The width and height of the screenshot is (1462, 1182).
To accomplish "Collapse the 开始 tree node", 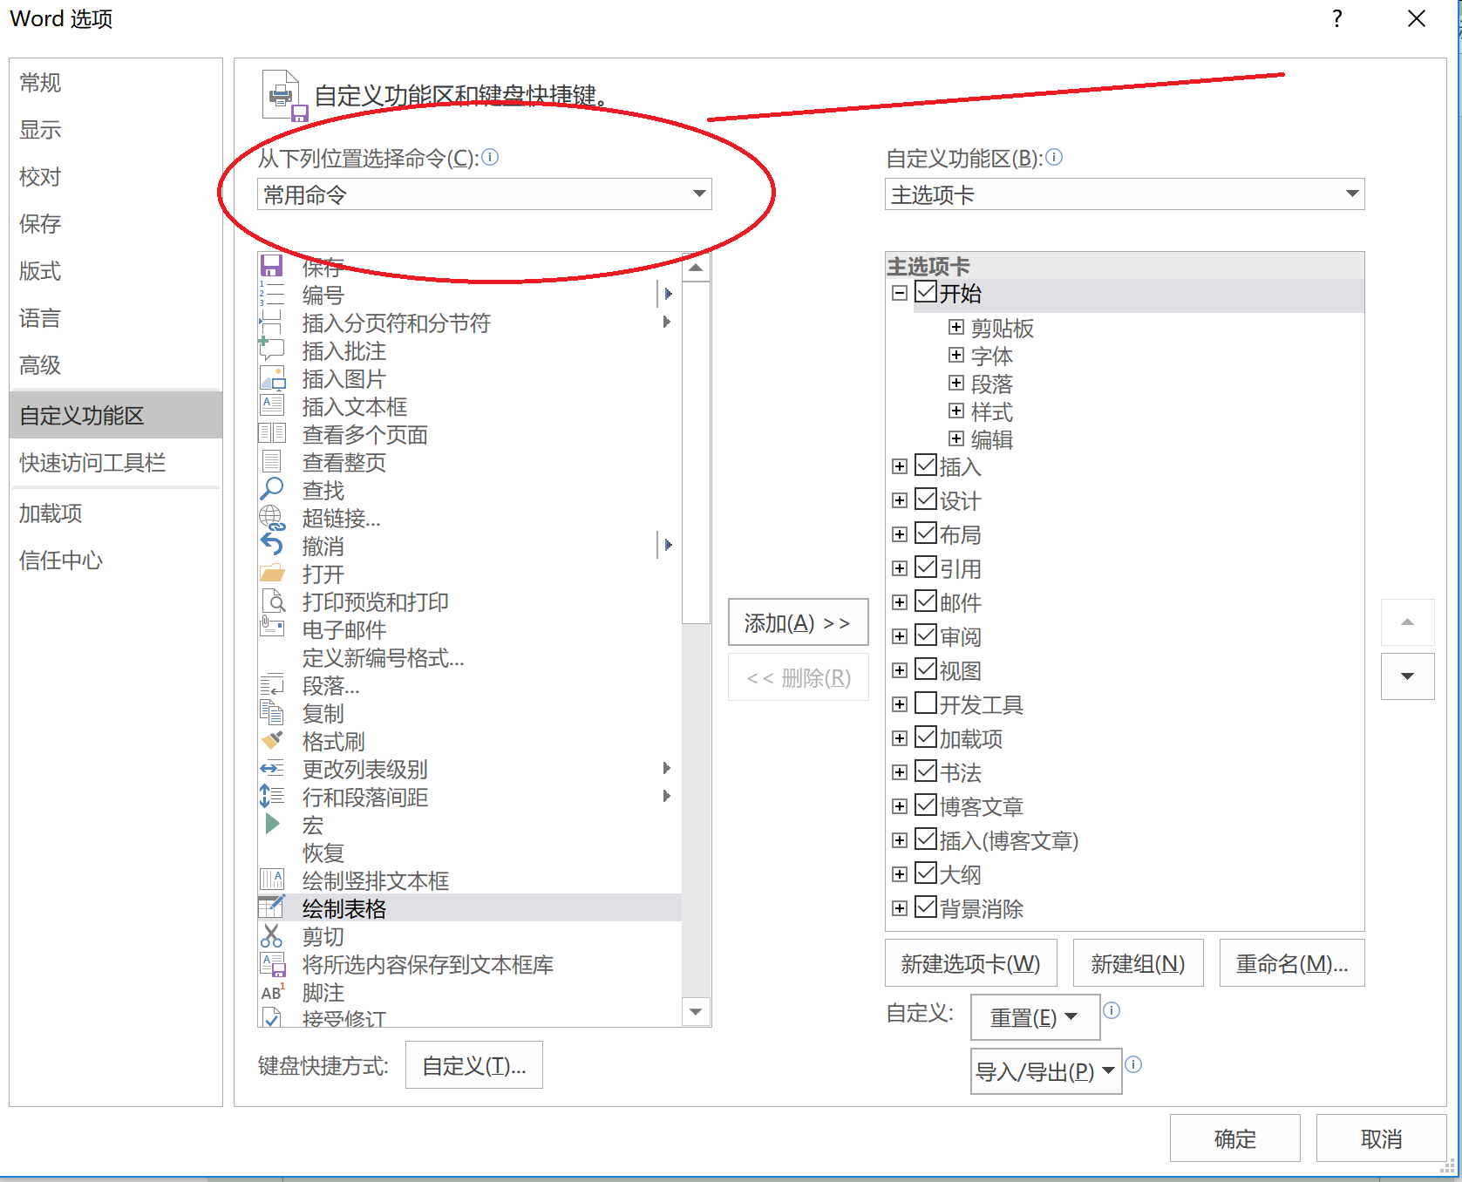I will 900,293.
